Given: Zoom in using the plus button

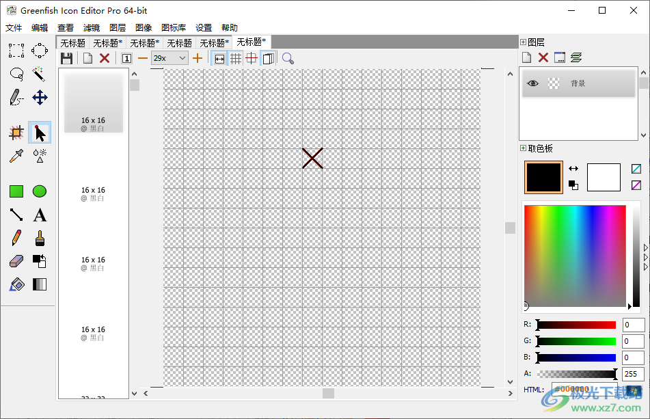Looking at the screenshot, I should tap(197, 58).
